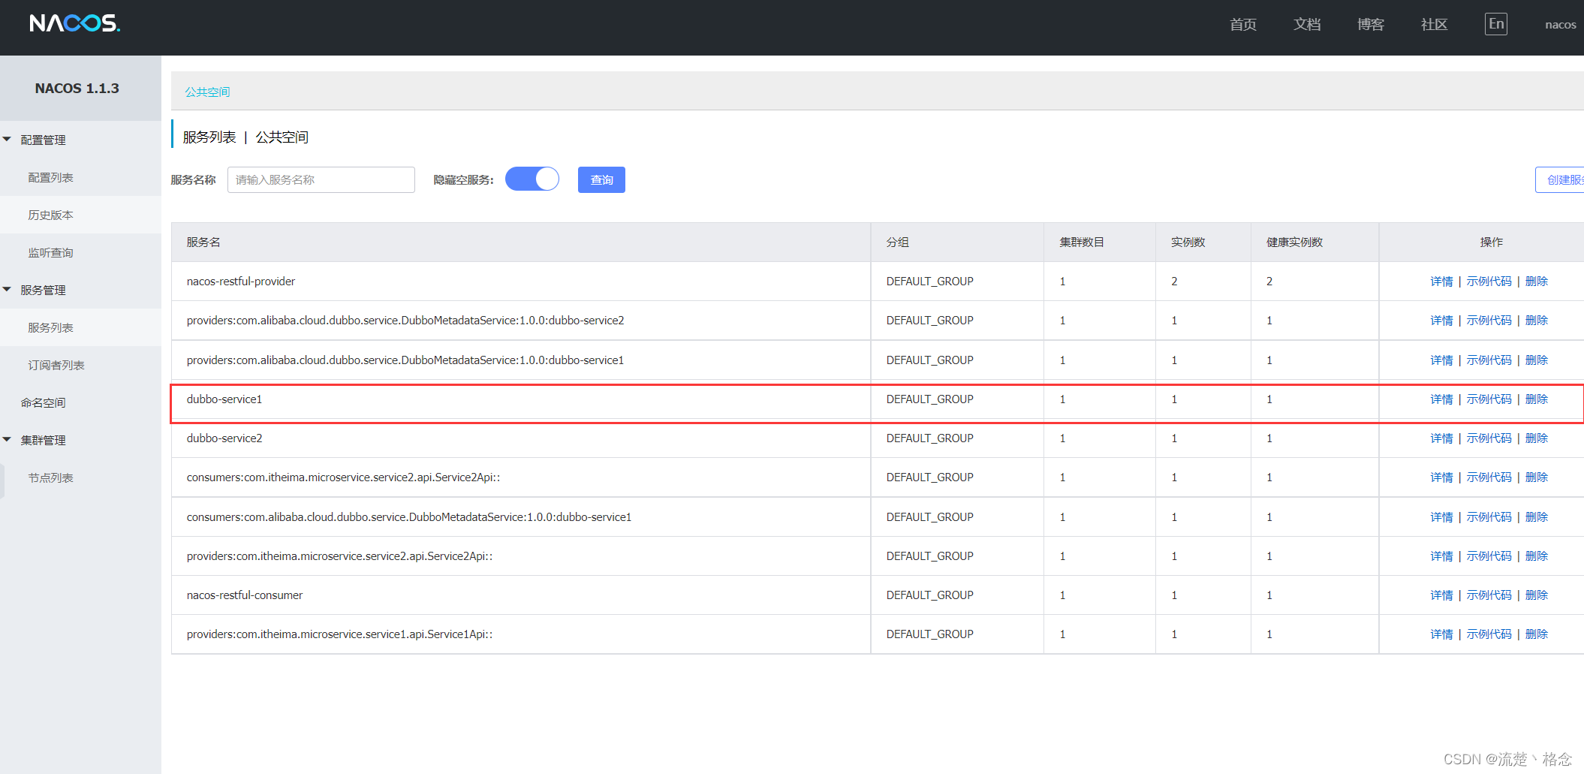Open 示例代码 for nacos-restful-consumer
Viewport: 1584px width, 774px height.
point(1489,595)
